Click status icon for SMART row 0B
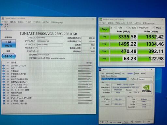Screen dimensions: 167x125 [4, 93]
